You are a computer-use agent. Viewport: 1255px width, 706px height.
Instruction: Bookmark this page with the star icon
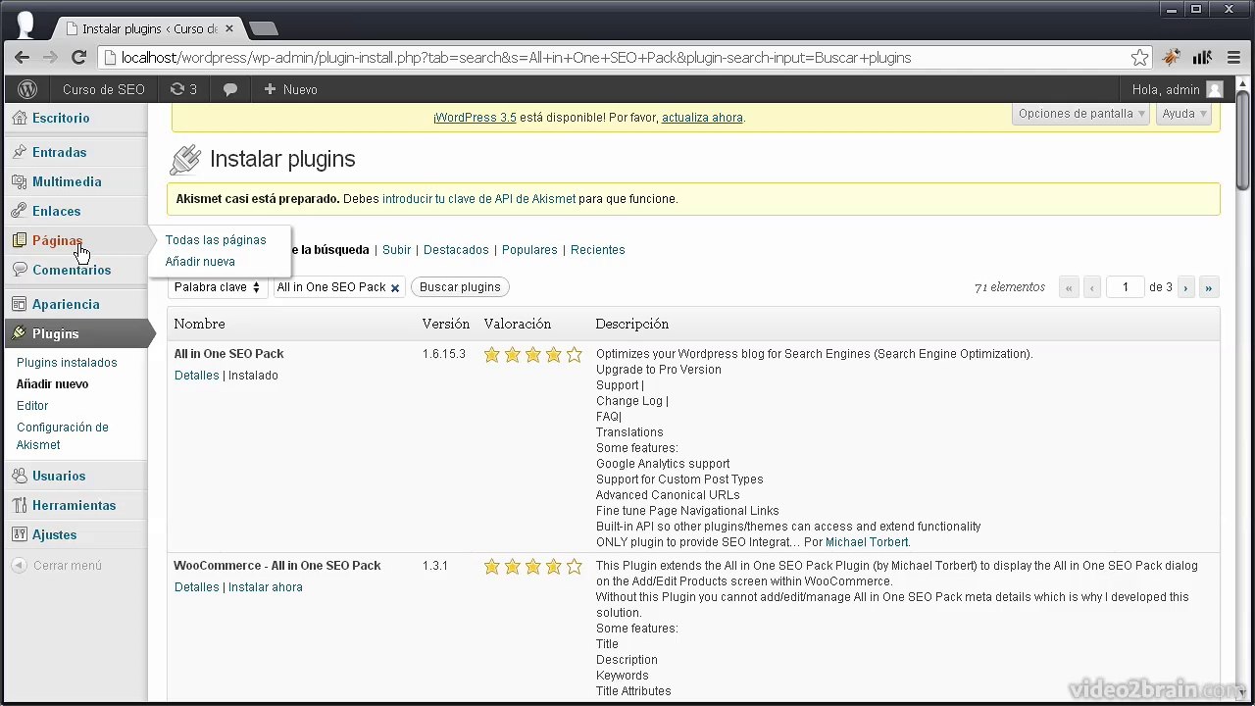tap(1139, 58)
